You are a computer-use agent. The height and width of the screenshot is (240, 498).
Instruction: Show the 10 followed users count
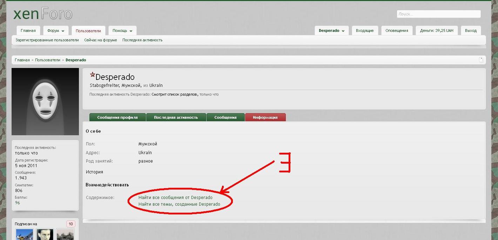[70, 224]
